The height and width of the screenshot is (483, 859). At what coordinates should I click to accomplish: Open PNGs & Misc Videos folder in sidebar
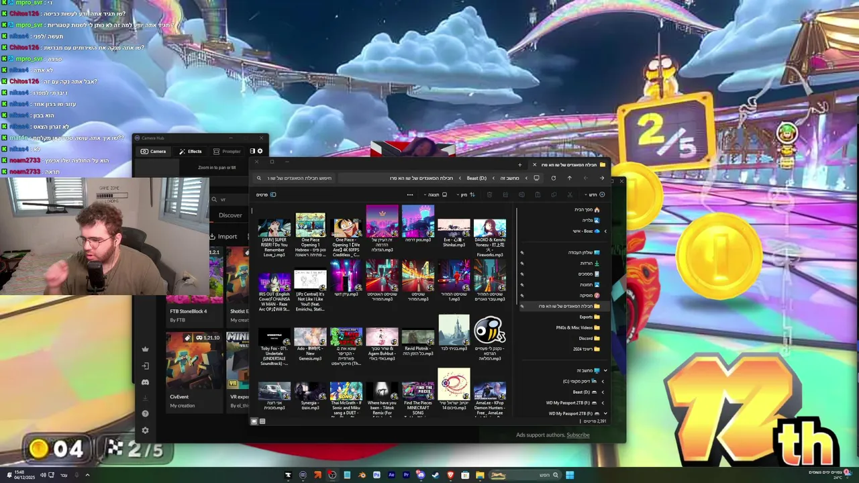pyautogui.click(x=578, y=327)
